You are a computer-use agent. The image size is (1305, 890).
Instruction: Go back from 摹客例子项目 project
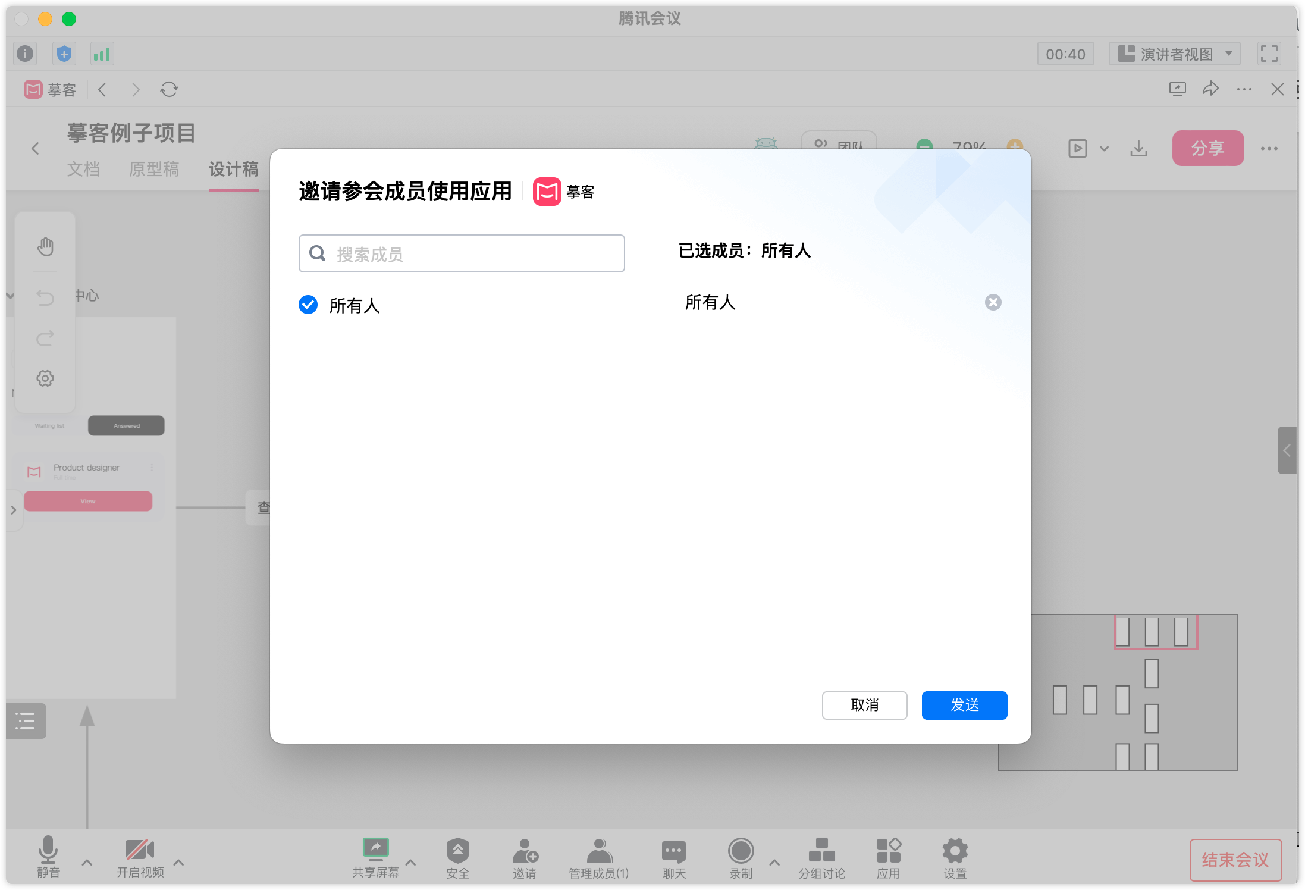35,149
